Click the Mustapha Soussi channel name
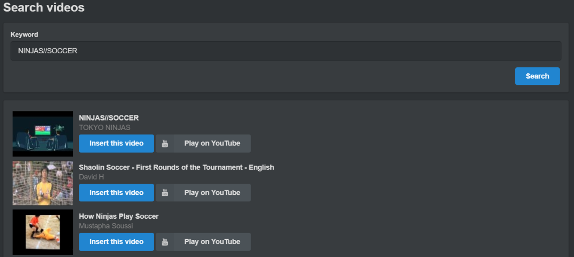This screenshot has width=574, height=257. (x=106, y=226)
